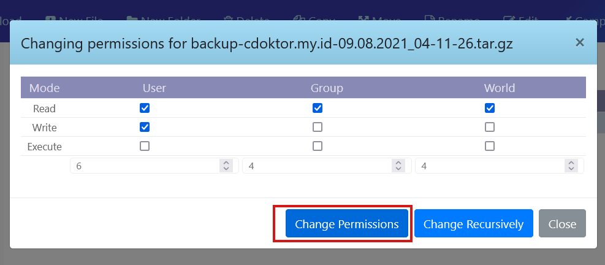
Task: Decrease Group permission value with down arrow
Action: 399,169
